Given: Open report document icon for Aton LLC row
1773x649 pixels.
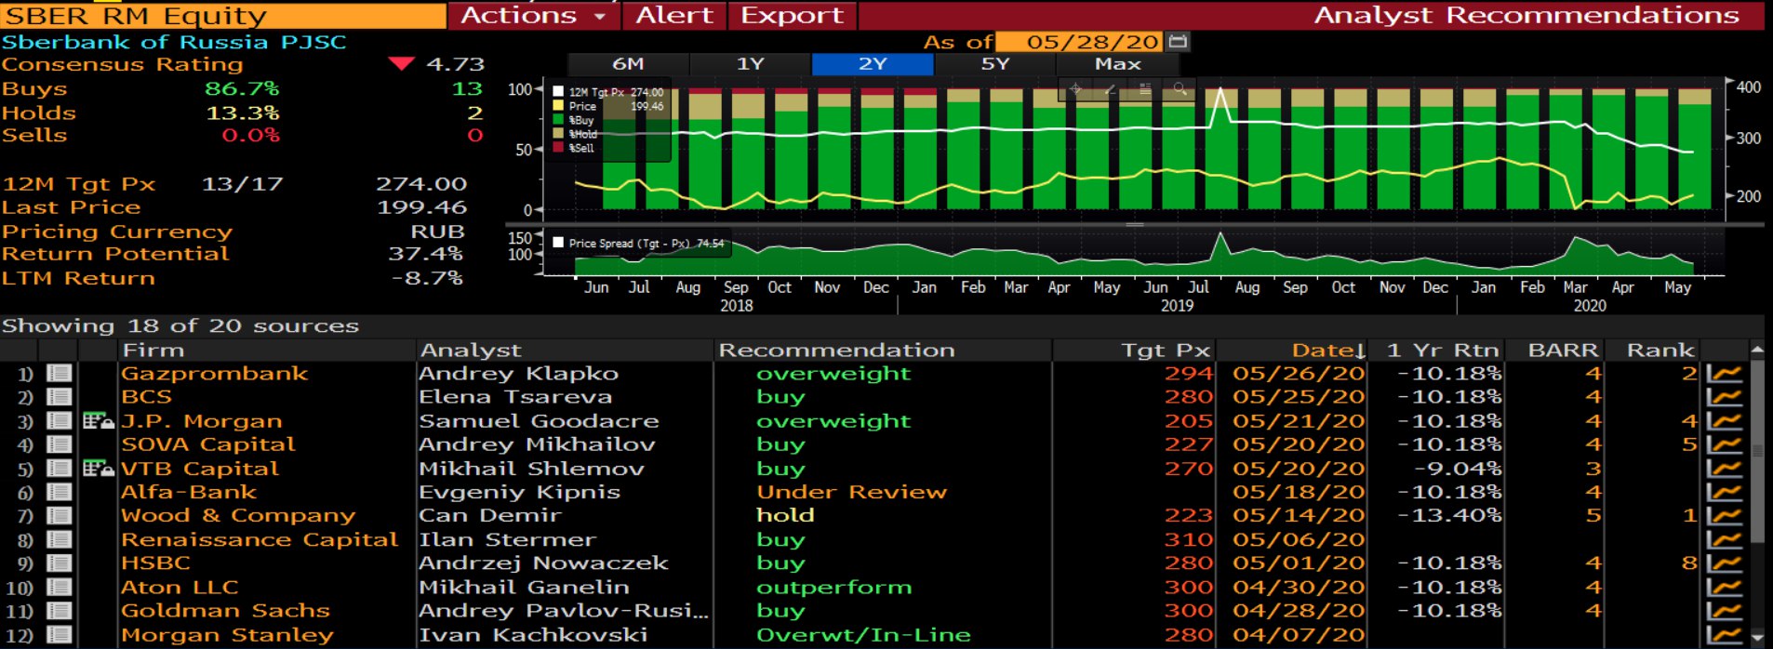Looking at the screenshot, I should pos(60,588).
